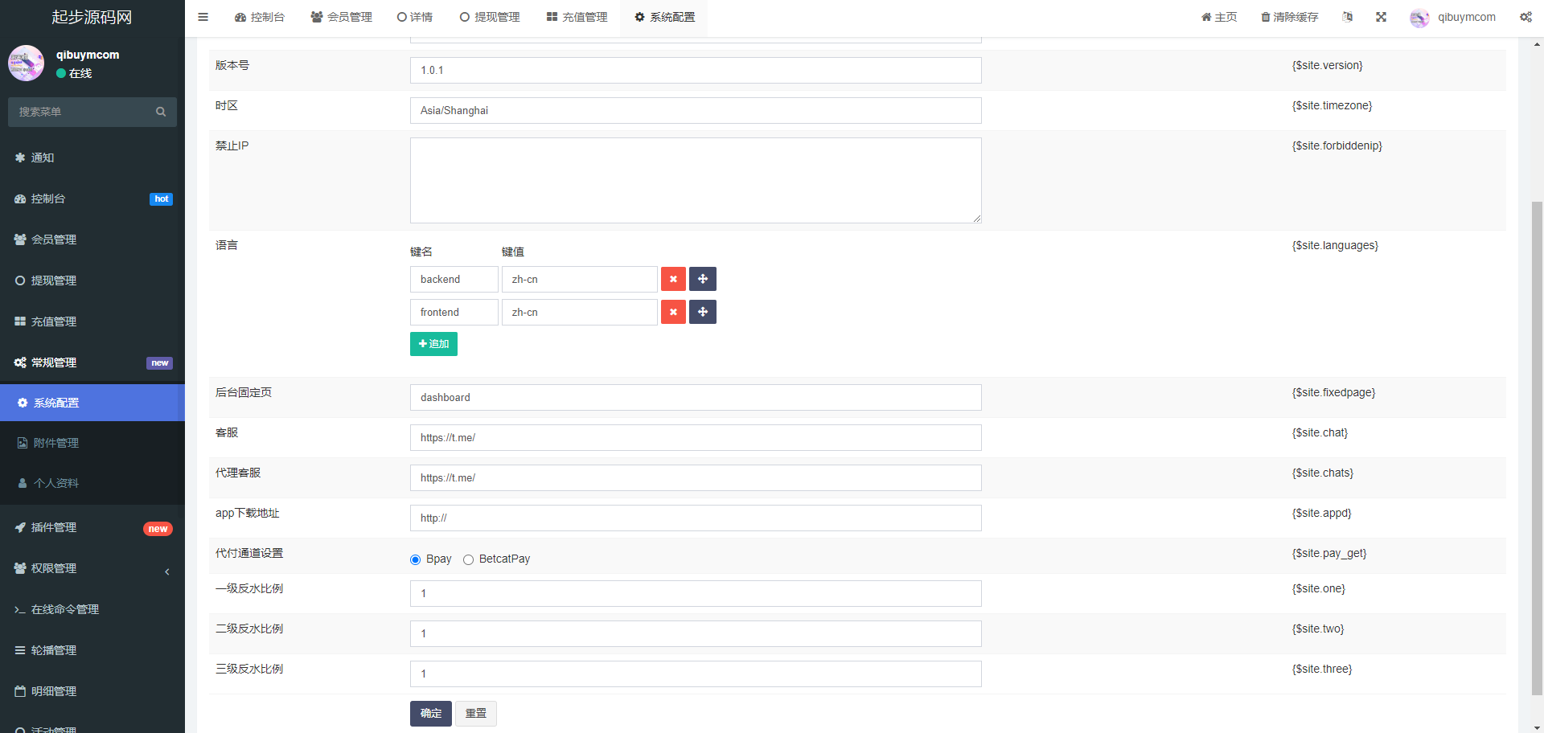Click the search magnifier in sidebar
The width and height of the screenshot is (1544, 733).
(x=161, y=112)
